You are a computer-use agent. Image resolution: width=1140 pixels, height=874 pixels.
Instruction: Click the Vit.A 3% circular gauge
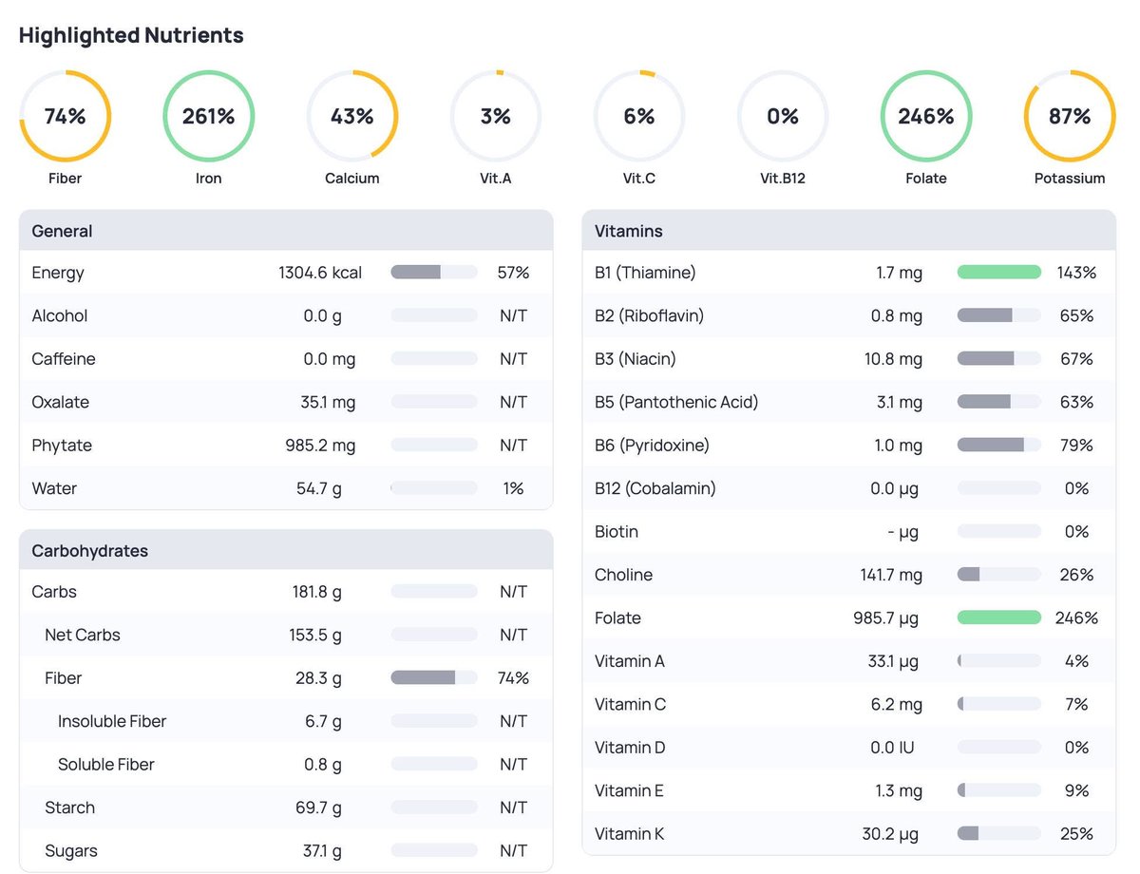[x=496, y=116]
